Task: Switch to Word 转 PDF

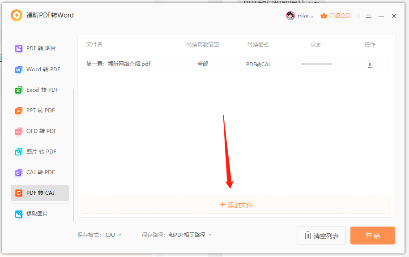Action: 40,69
